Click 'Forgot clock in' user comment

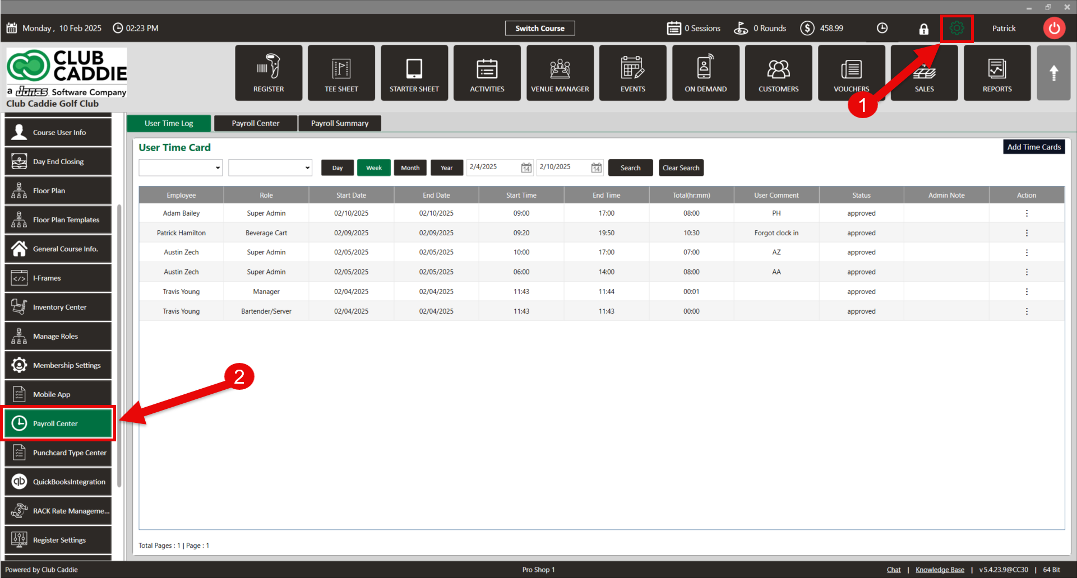tap(776, 233)
